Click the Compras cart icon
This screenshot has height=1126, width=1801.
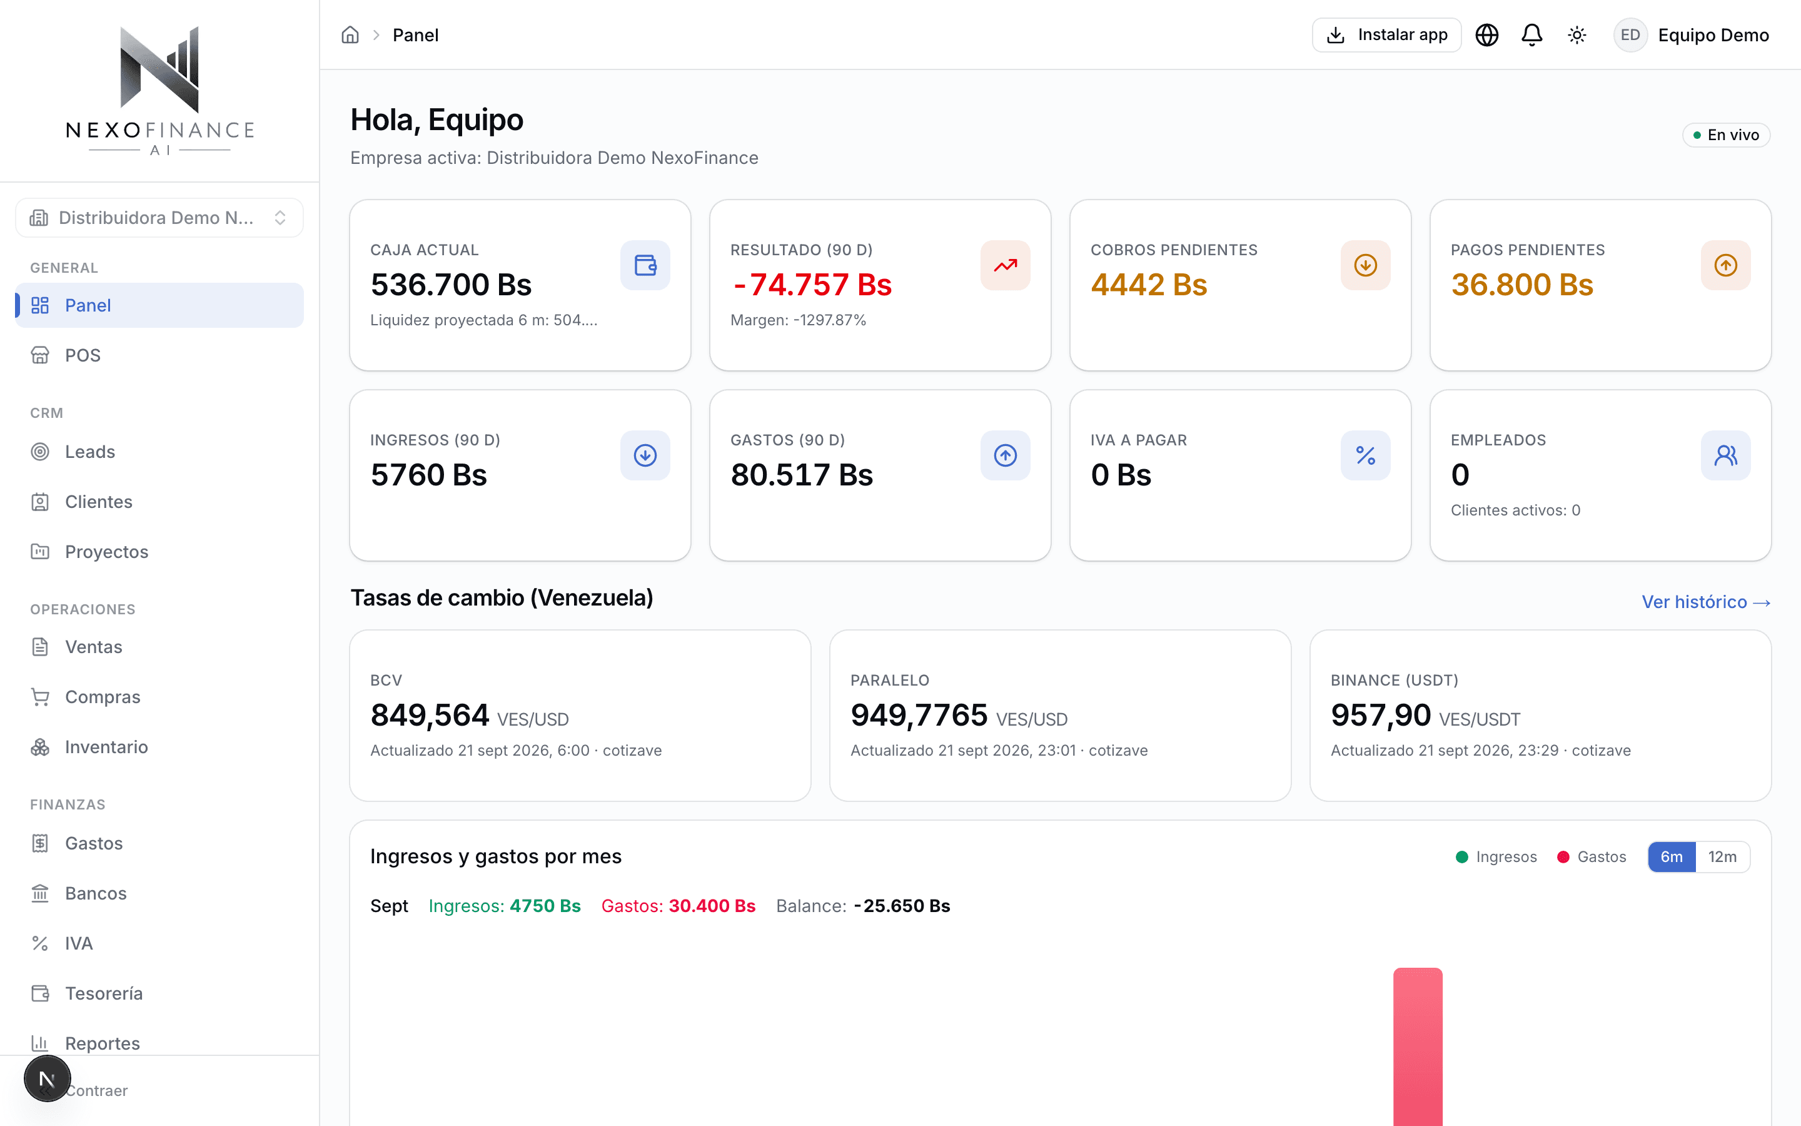(x=40, y=697)
